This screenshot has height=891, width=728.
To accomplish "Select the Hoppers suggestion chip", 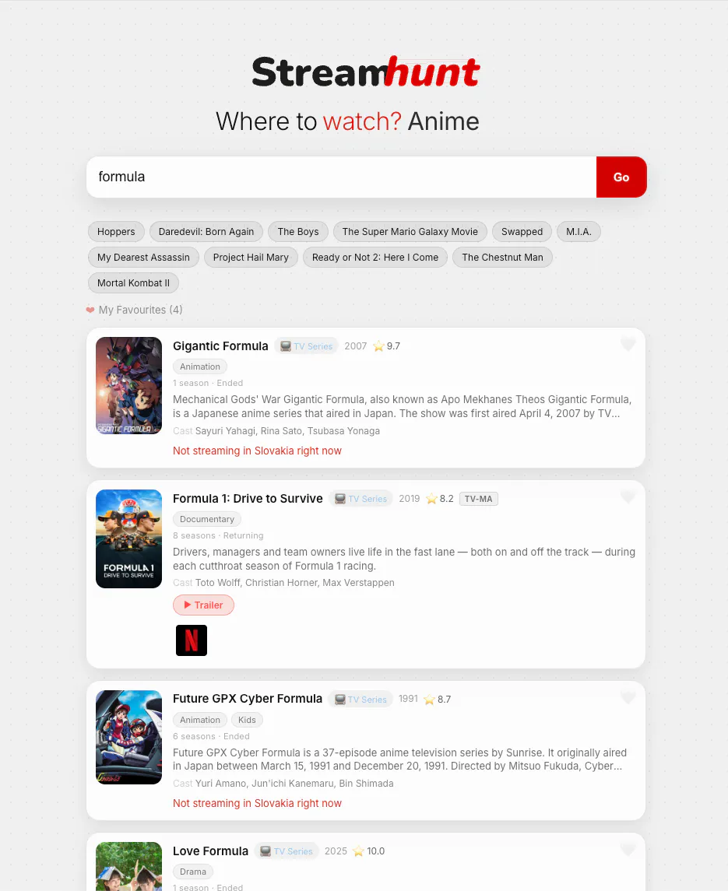I will 116,232.
